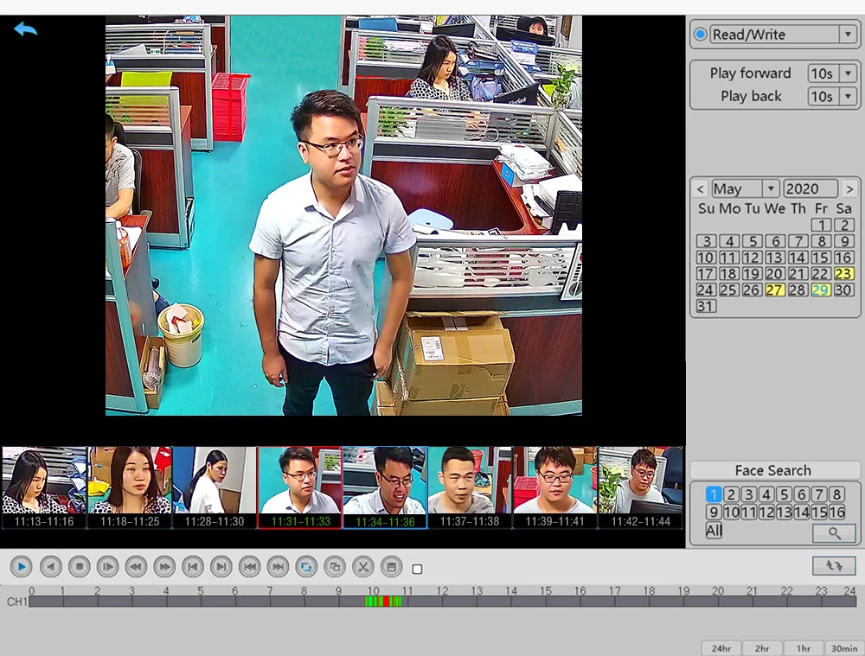Tick the small checkbox beside playback controls
The height and width of the screenshot is (656, 865).
417,570
